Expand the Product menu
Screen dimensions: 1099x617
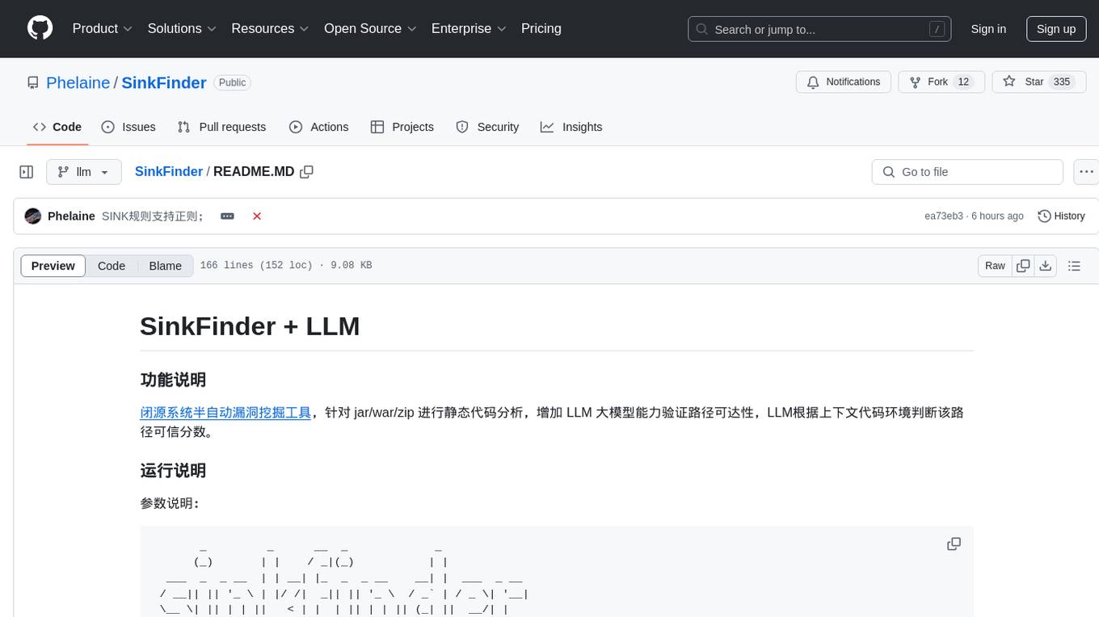(x=103, y=28)
